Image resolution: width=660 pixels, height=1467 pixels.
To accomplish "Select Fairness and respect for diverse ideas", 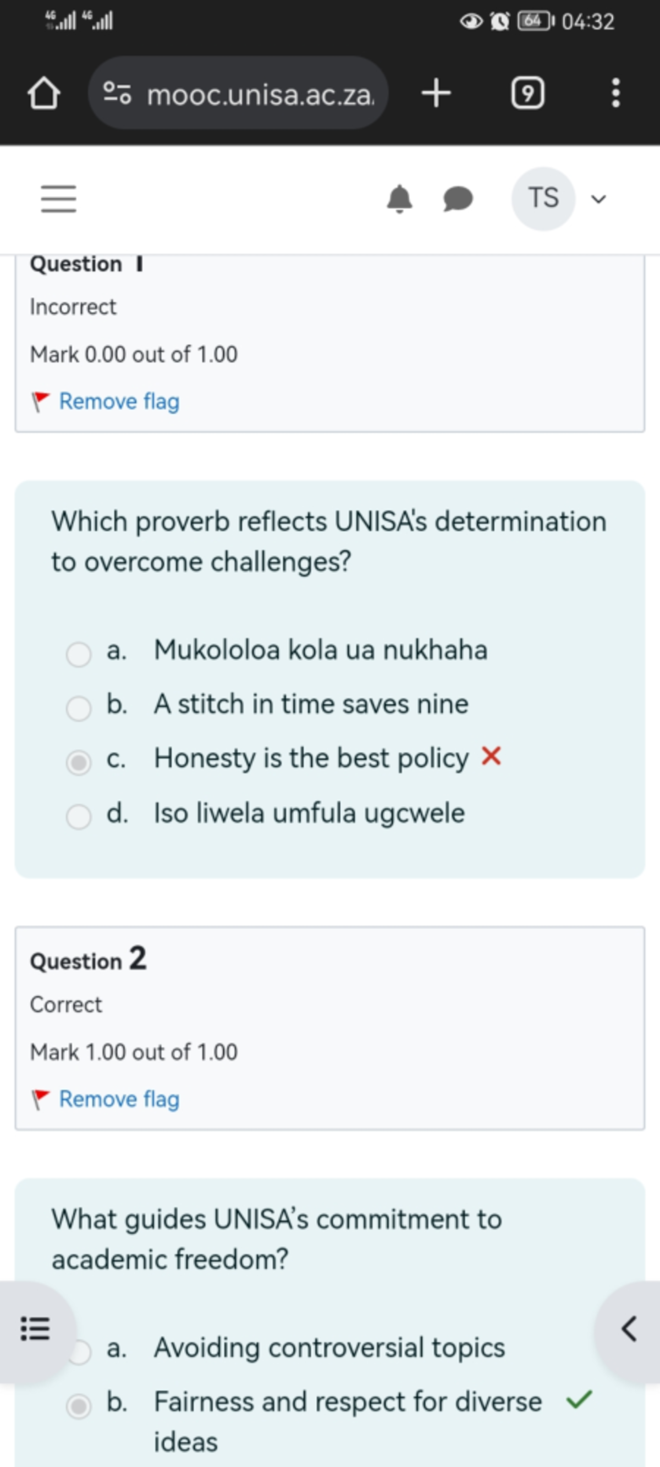I will point(79,1406).
